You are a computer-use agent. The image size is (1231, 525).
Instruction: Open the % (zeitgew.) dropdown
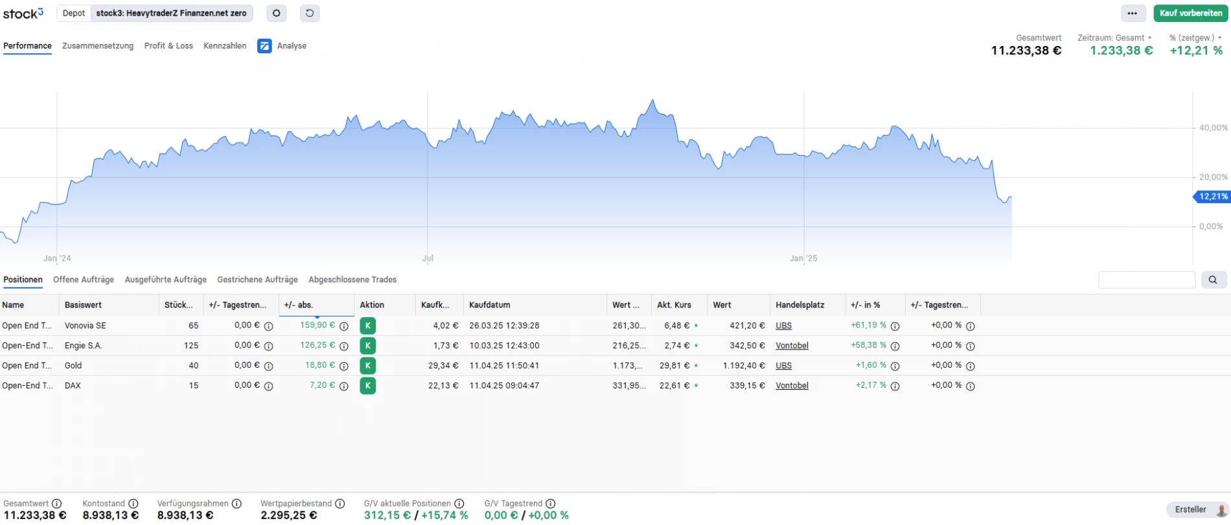tap(1195, 38)
